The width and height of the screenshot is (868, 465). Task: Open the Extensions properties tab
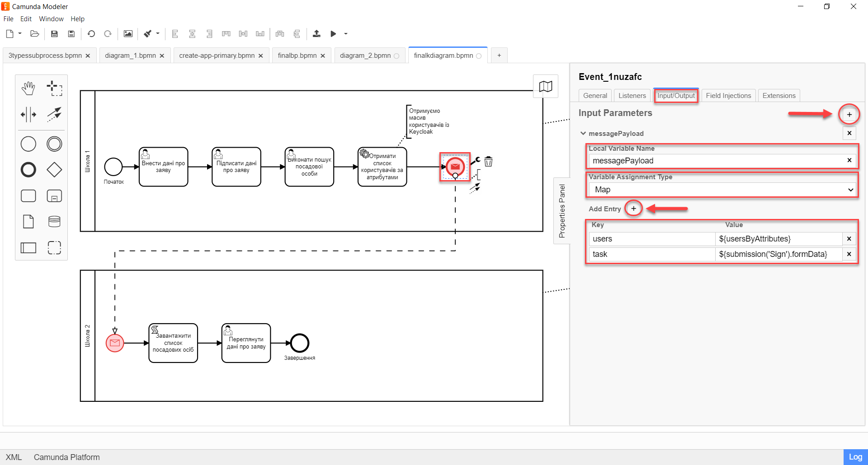coord(779,96)
